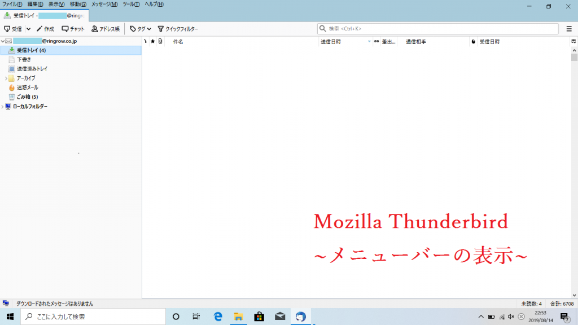Open the Mail app from the taskbar
The height and width of the screenshot is (325, 578).
tap(280, 316)
